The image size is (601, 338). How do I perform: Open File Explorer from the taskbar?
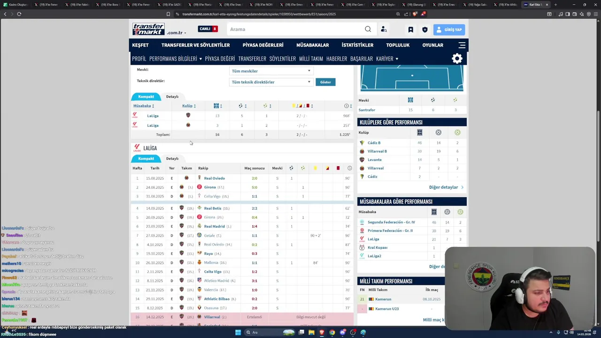point(311,332)
